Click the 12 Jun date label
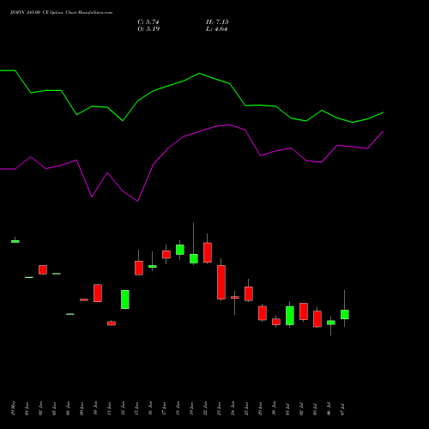This screenshot has height=429, width=429. point(123,408)
